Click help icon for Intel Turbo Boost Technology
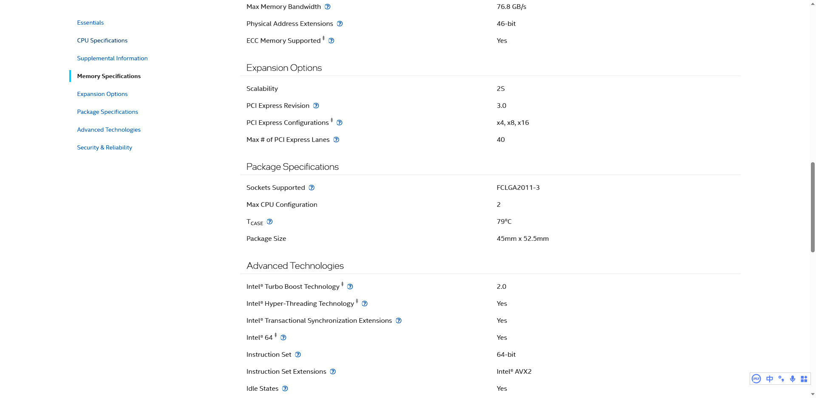Screen dimensions: 816x398 [x=350, y=287]
